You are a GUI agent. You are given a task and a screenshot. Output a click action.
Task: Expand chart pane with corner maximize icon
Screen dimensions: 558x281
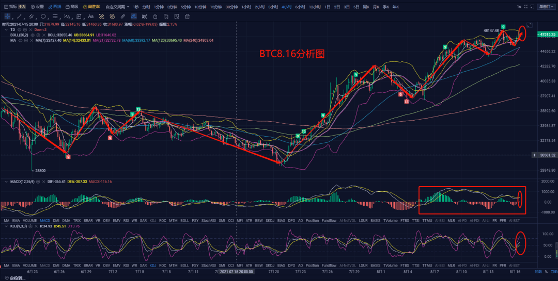[530, 25]
